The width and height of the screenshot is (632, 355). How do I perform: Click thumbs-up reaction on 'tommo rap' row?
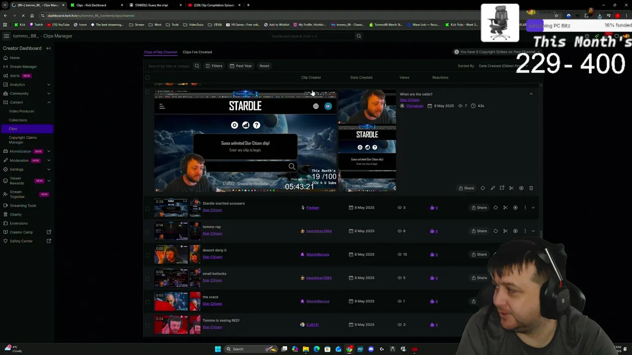[433, 231]
